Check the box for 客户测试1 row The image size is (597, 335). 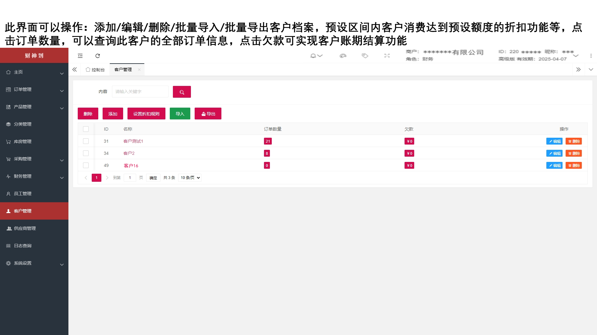point(86,141)
